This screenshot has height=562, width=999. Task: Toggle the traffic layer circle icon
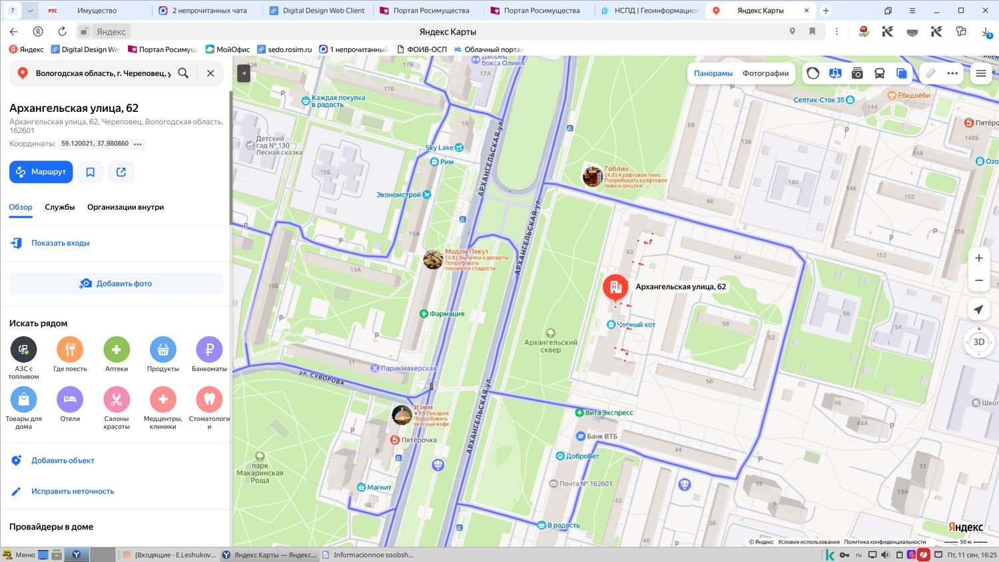coord(813,73)
